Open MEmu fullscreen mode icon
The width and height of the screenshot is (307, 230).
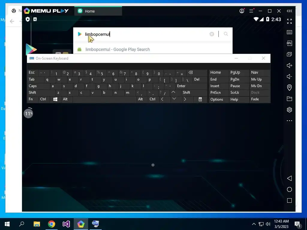pyautogui.click(x=289, y=21)
